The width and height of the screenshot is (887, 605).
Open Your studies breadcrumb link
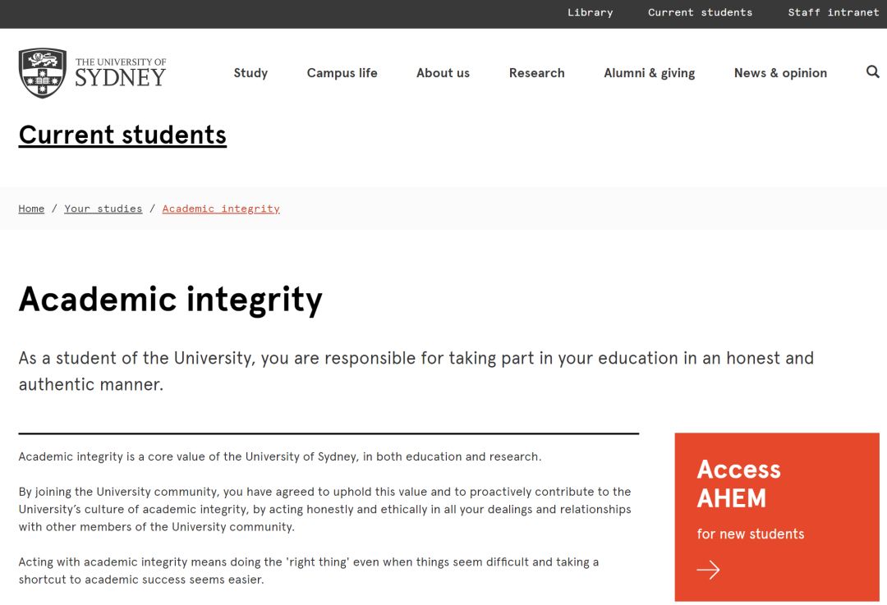[x=103, y=209]
